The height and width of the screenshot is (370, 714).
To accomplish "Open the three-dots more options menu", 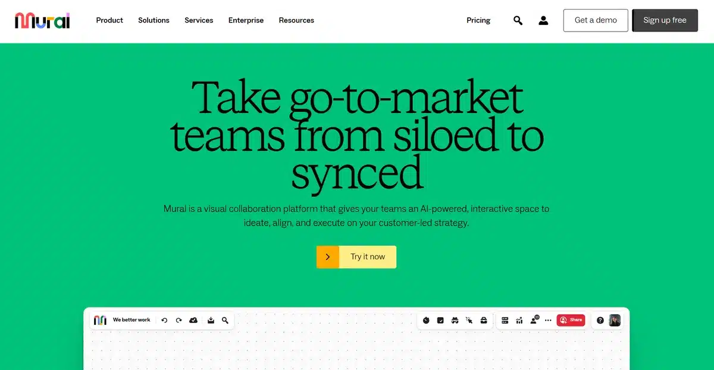I will (x=548, y=320).
